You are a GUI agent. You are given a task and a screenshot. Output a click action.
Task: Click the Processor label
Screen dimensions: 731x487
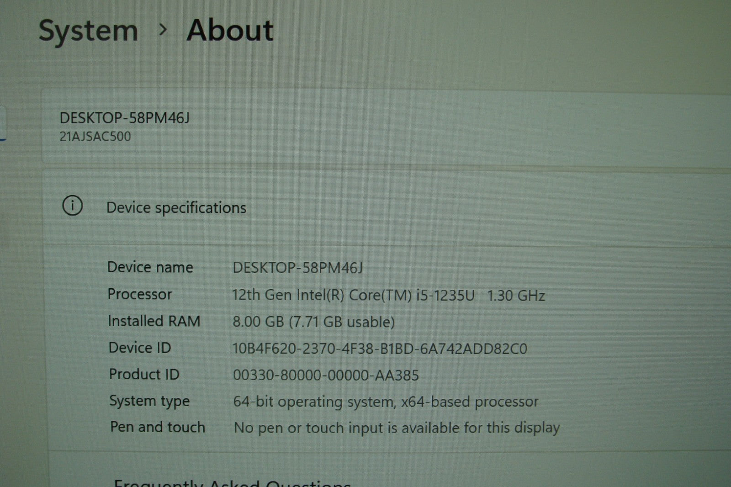(x=139, y=294)
